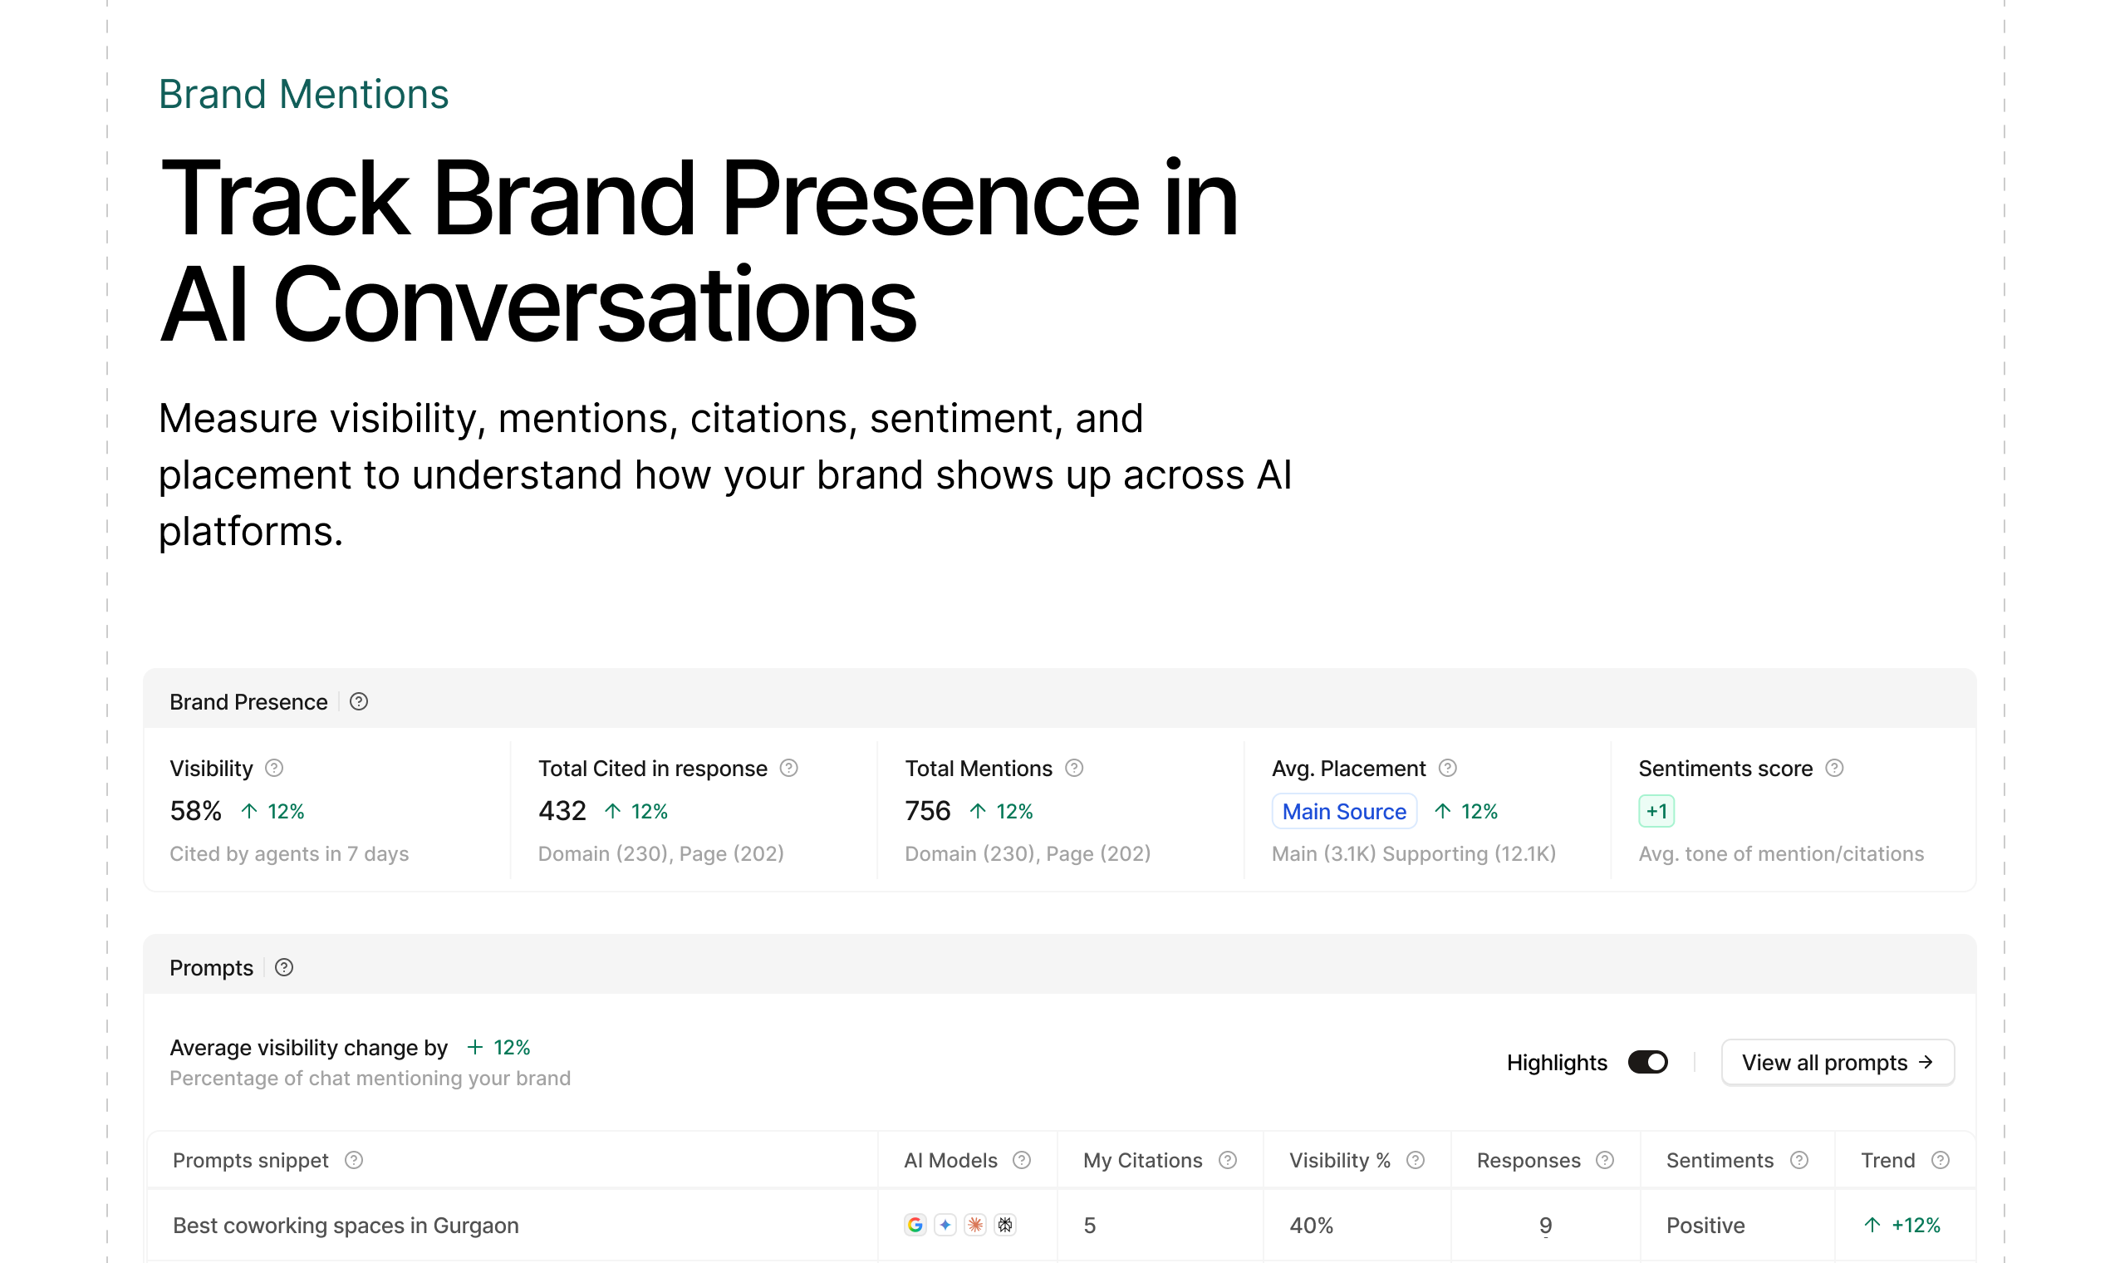Open help icon beside Brand Presence

(359, 701)
